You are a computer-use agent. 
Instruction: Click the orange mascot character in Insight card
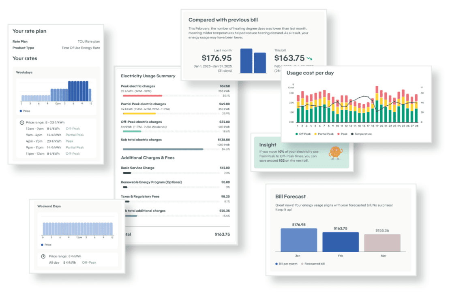(335, 153)
